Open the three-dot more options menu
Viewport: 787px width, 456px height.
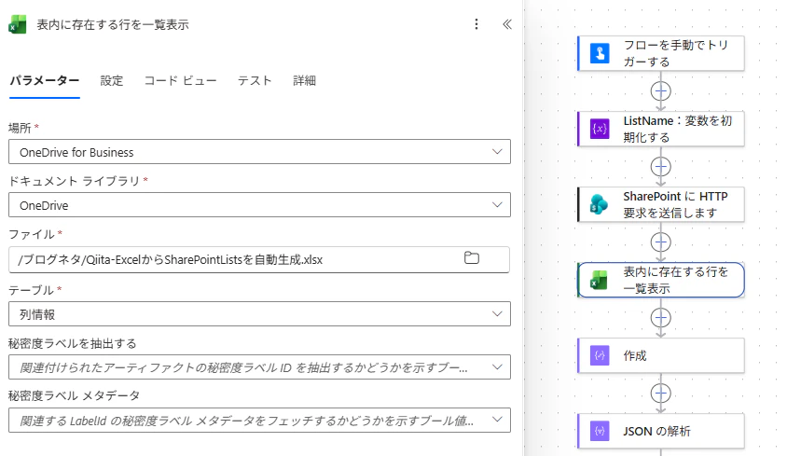476,24
